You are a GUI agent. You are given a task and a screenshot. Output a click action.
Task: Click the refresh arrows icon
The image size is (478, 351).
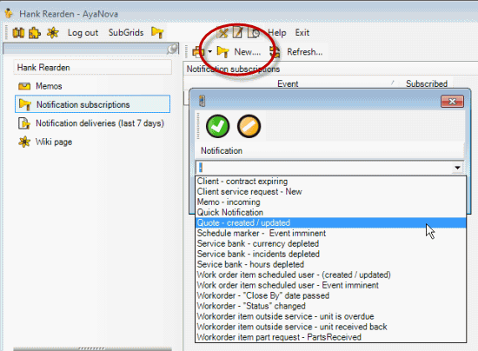pos(275,52)
